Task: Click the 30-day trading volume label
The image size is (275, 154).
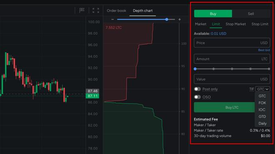Action: point(212,136)
